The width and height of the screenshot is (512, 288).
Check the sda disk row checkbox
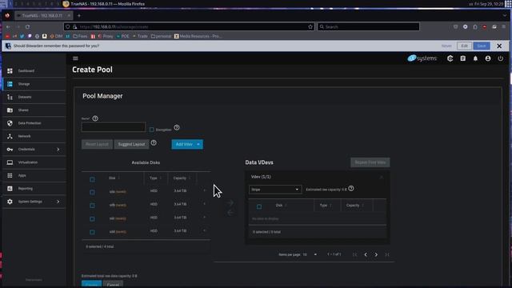click(92, 192)
